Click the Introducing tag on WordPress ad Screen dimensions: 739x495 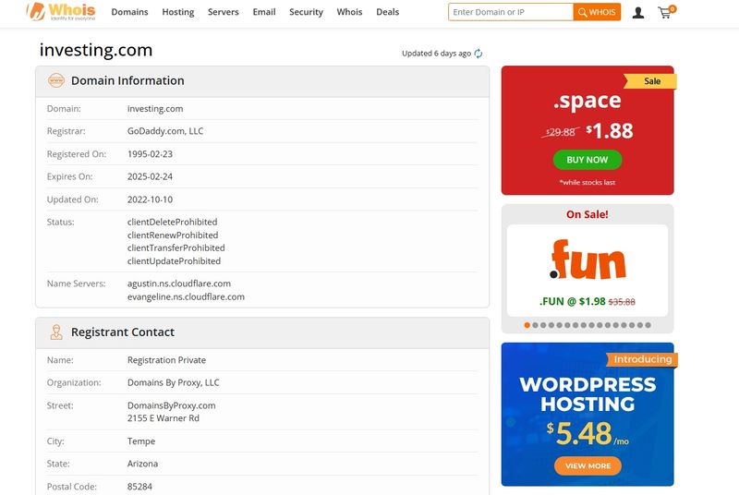click(642, 359)
